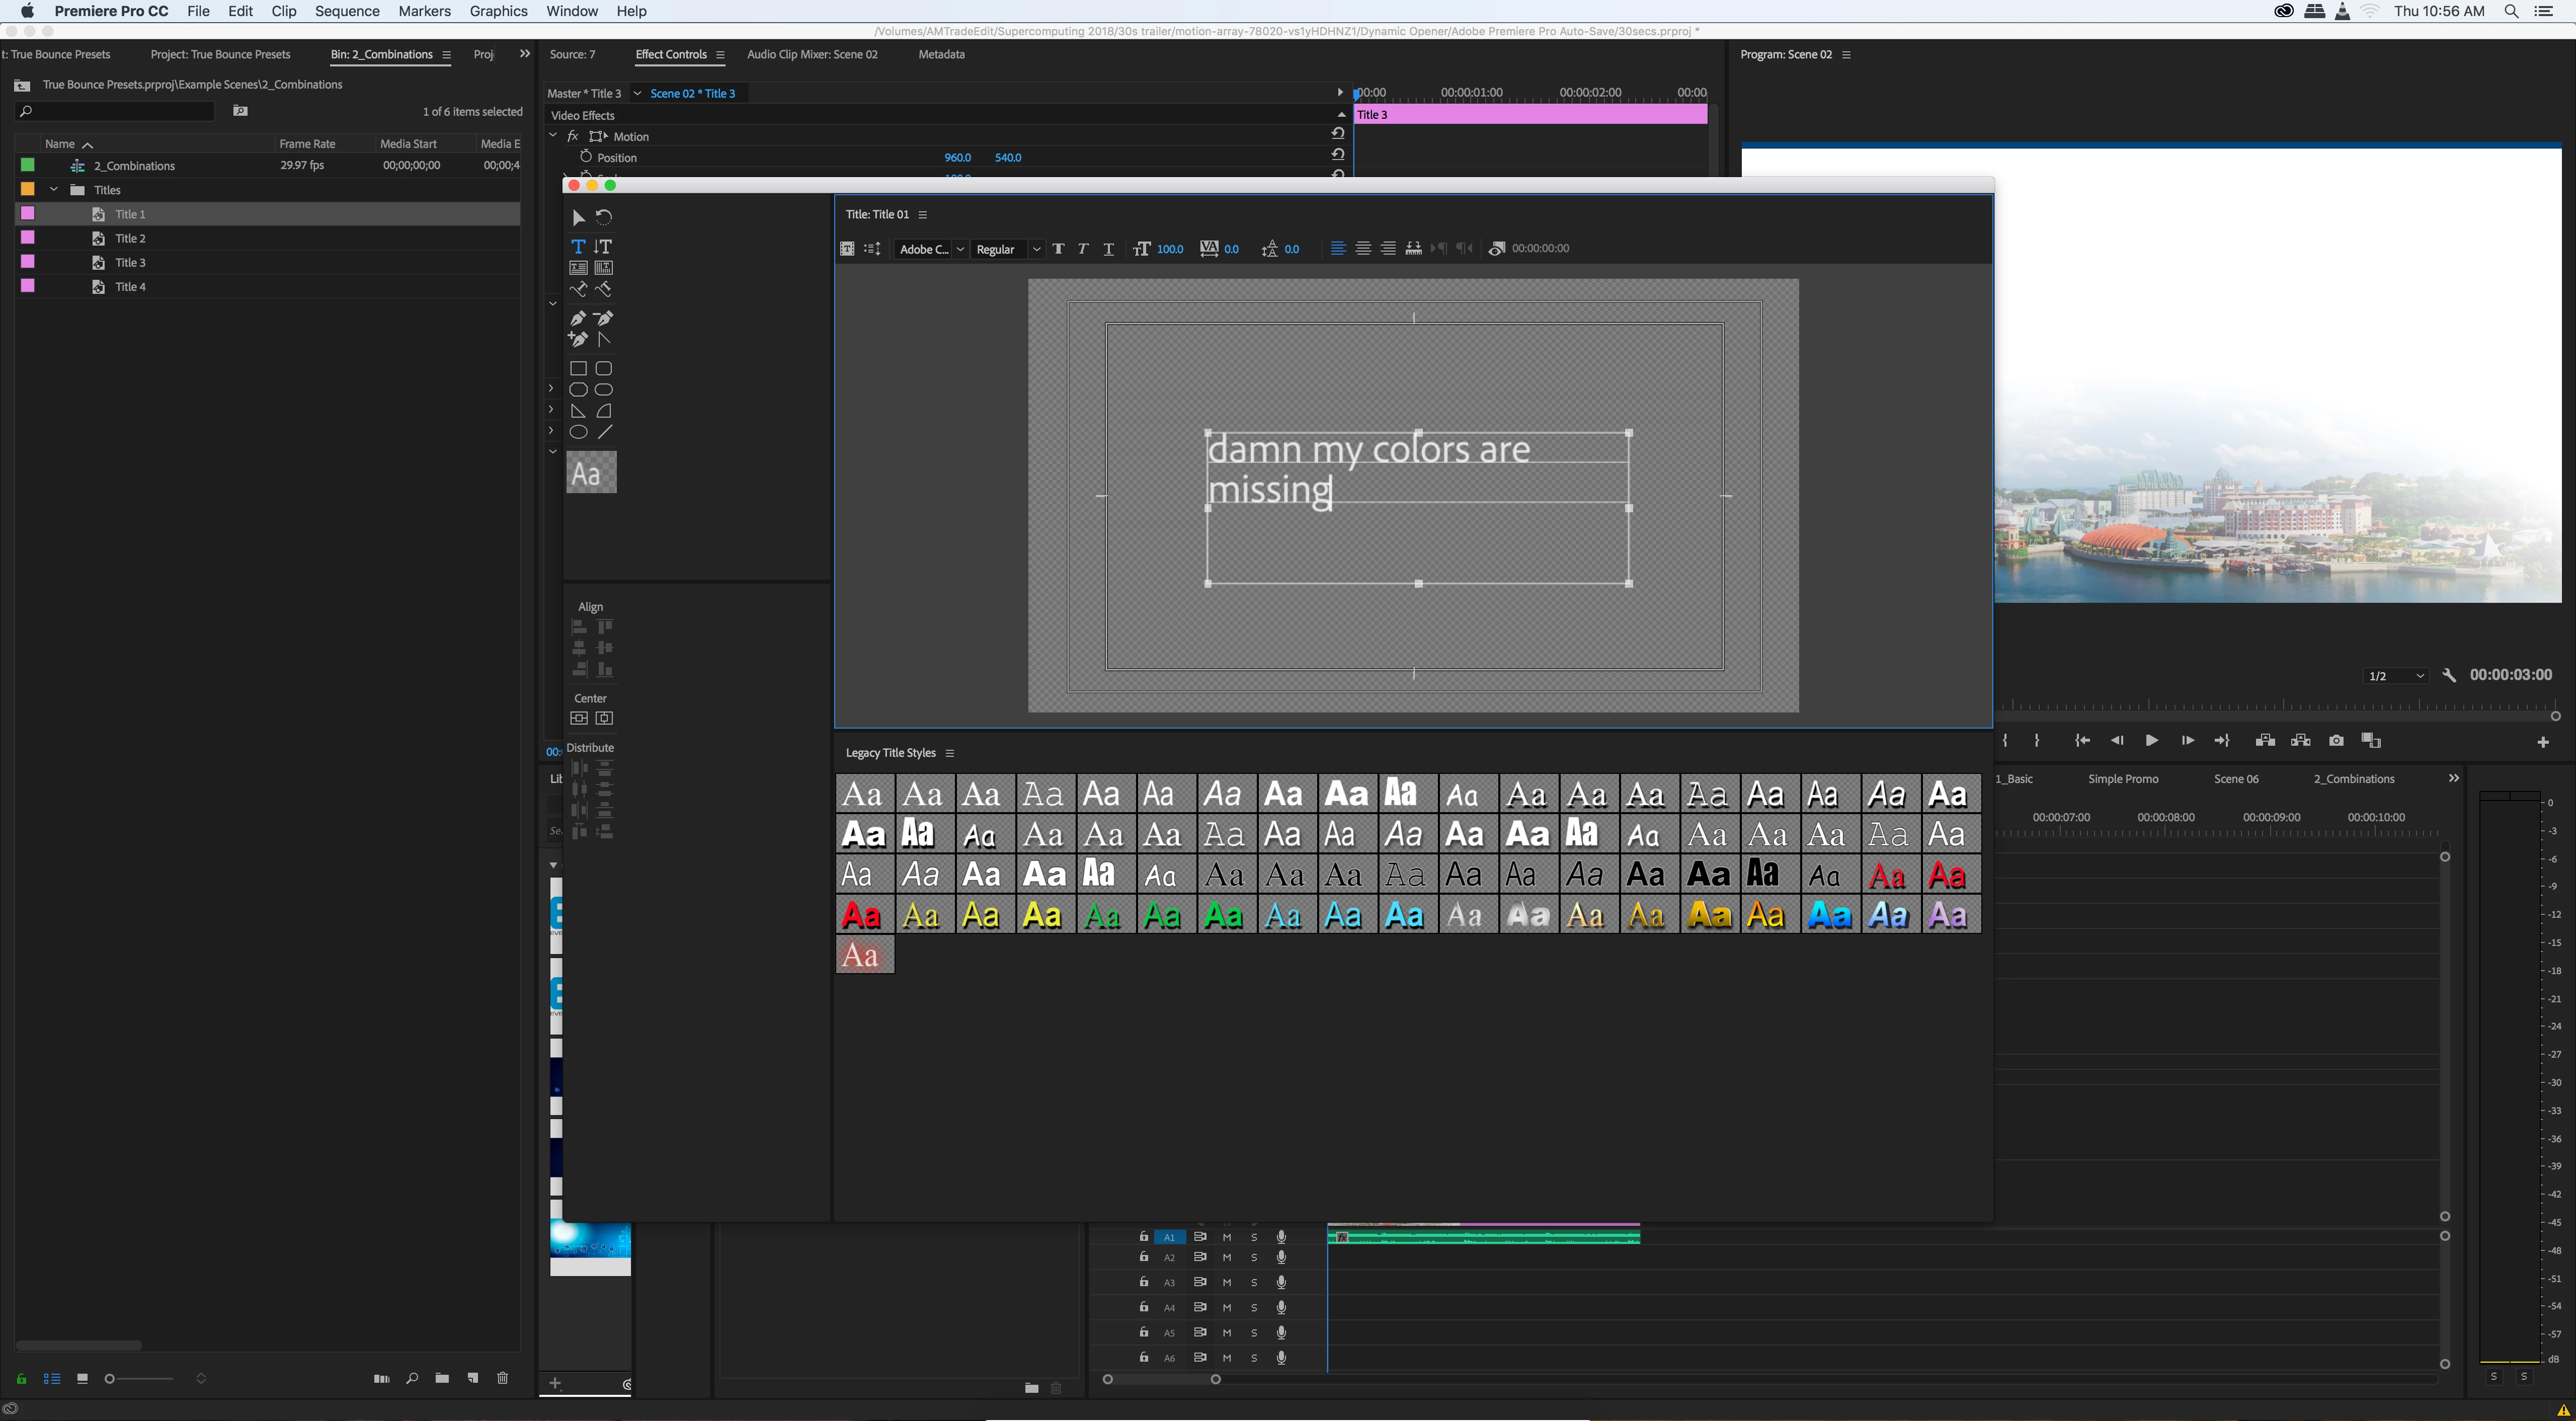Toggle bold text formatting
This screenshot has height=1421, width=2576.
tap(1058, 248)
